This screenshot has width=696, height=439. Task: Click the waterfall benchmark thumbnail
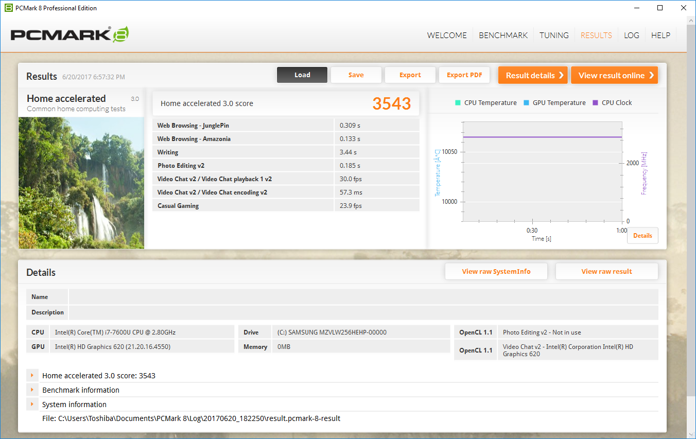point(81,183)
